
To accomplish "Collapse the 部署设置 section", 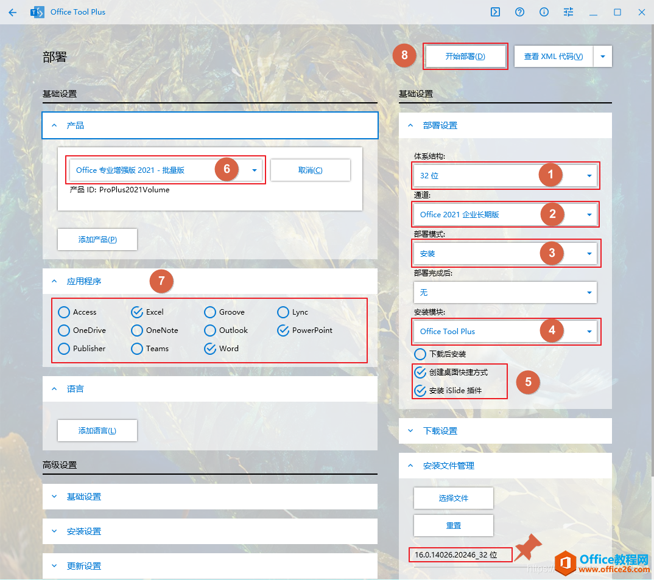I will pos(505,125).
